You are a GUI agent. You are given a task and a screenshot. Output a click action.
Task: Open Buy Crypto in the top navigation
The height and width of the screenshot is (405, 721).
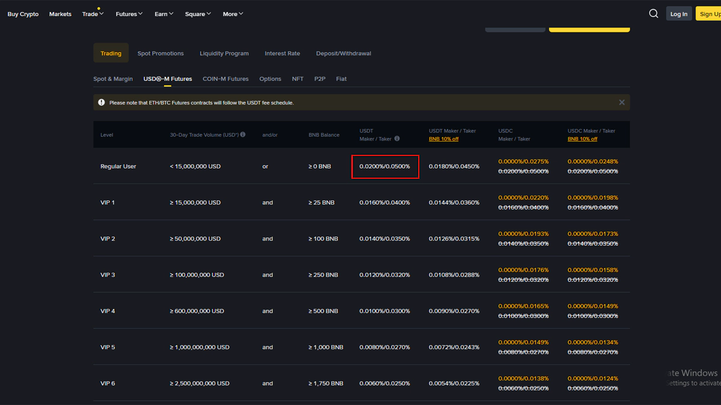pos(23,14)
